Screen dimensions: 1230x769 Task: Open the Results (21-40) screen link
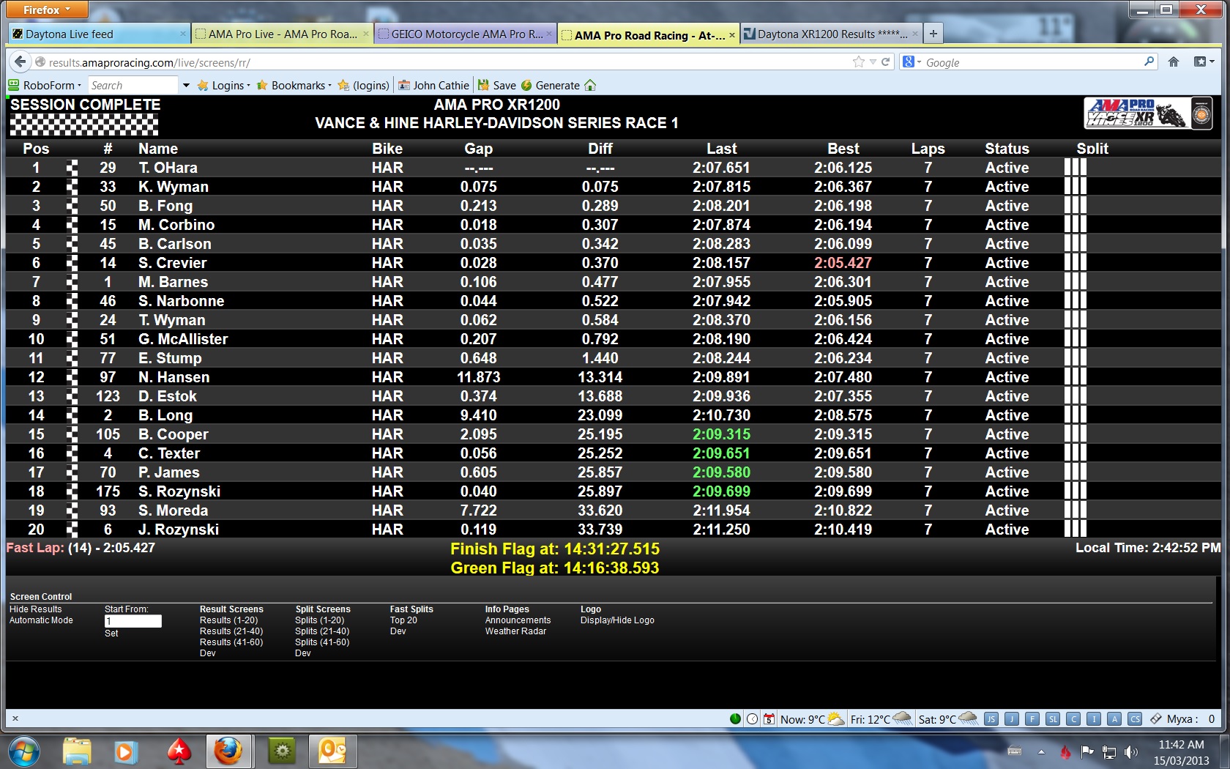(231, 631)
